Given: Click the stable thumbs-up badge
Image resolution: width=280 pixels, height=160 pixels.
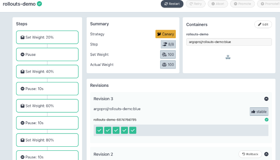Looking at the screenshot, I should coord(259,112).
